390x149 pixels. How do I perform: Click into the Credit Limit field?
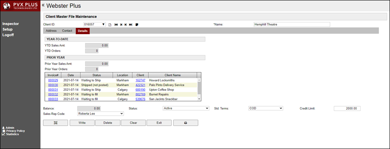pyautogui.click(x=347, y=109)
